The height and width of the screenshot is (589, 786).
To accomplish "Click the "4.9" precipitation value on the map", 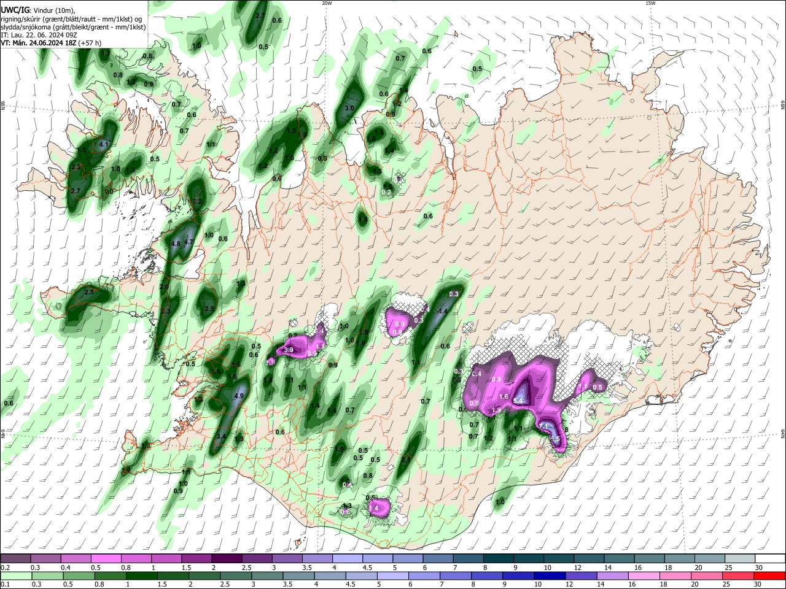I will coord(239,396).
